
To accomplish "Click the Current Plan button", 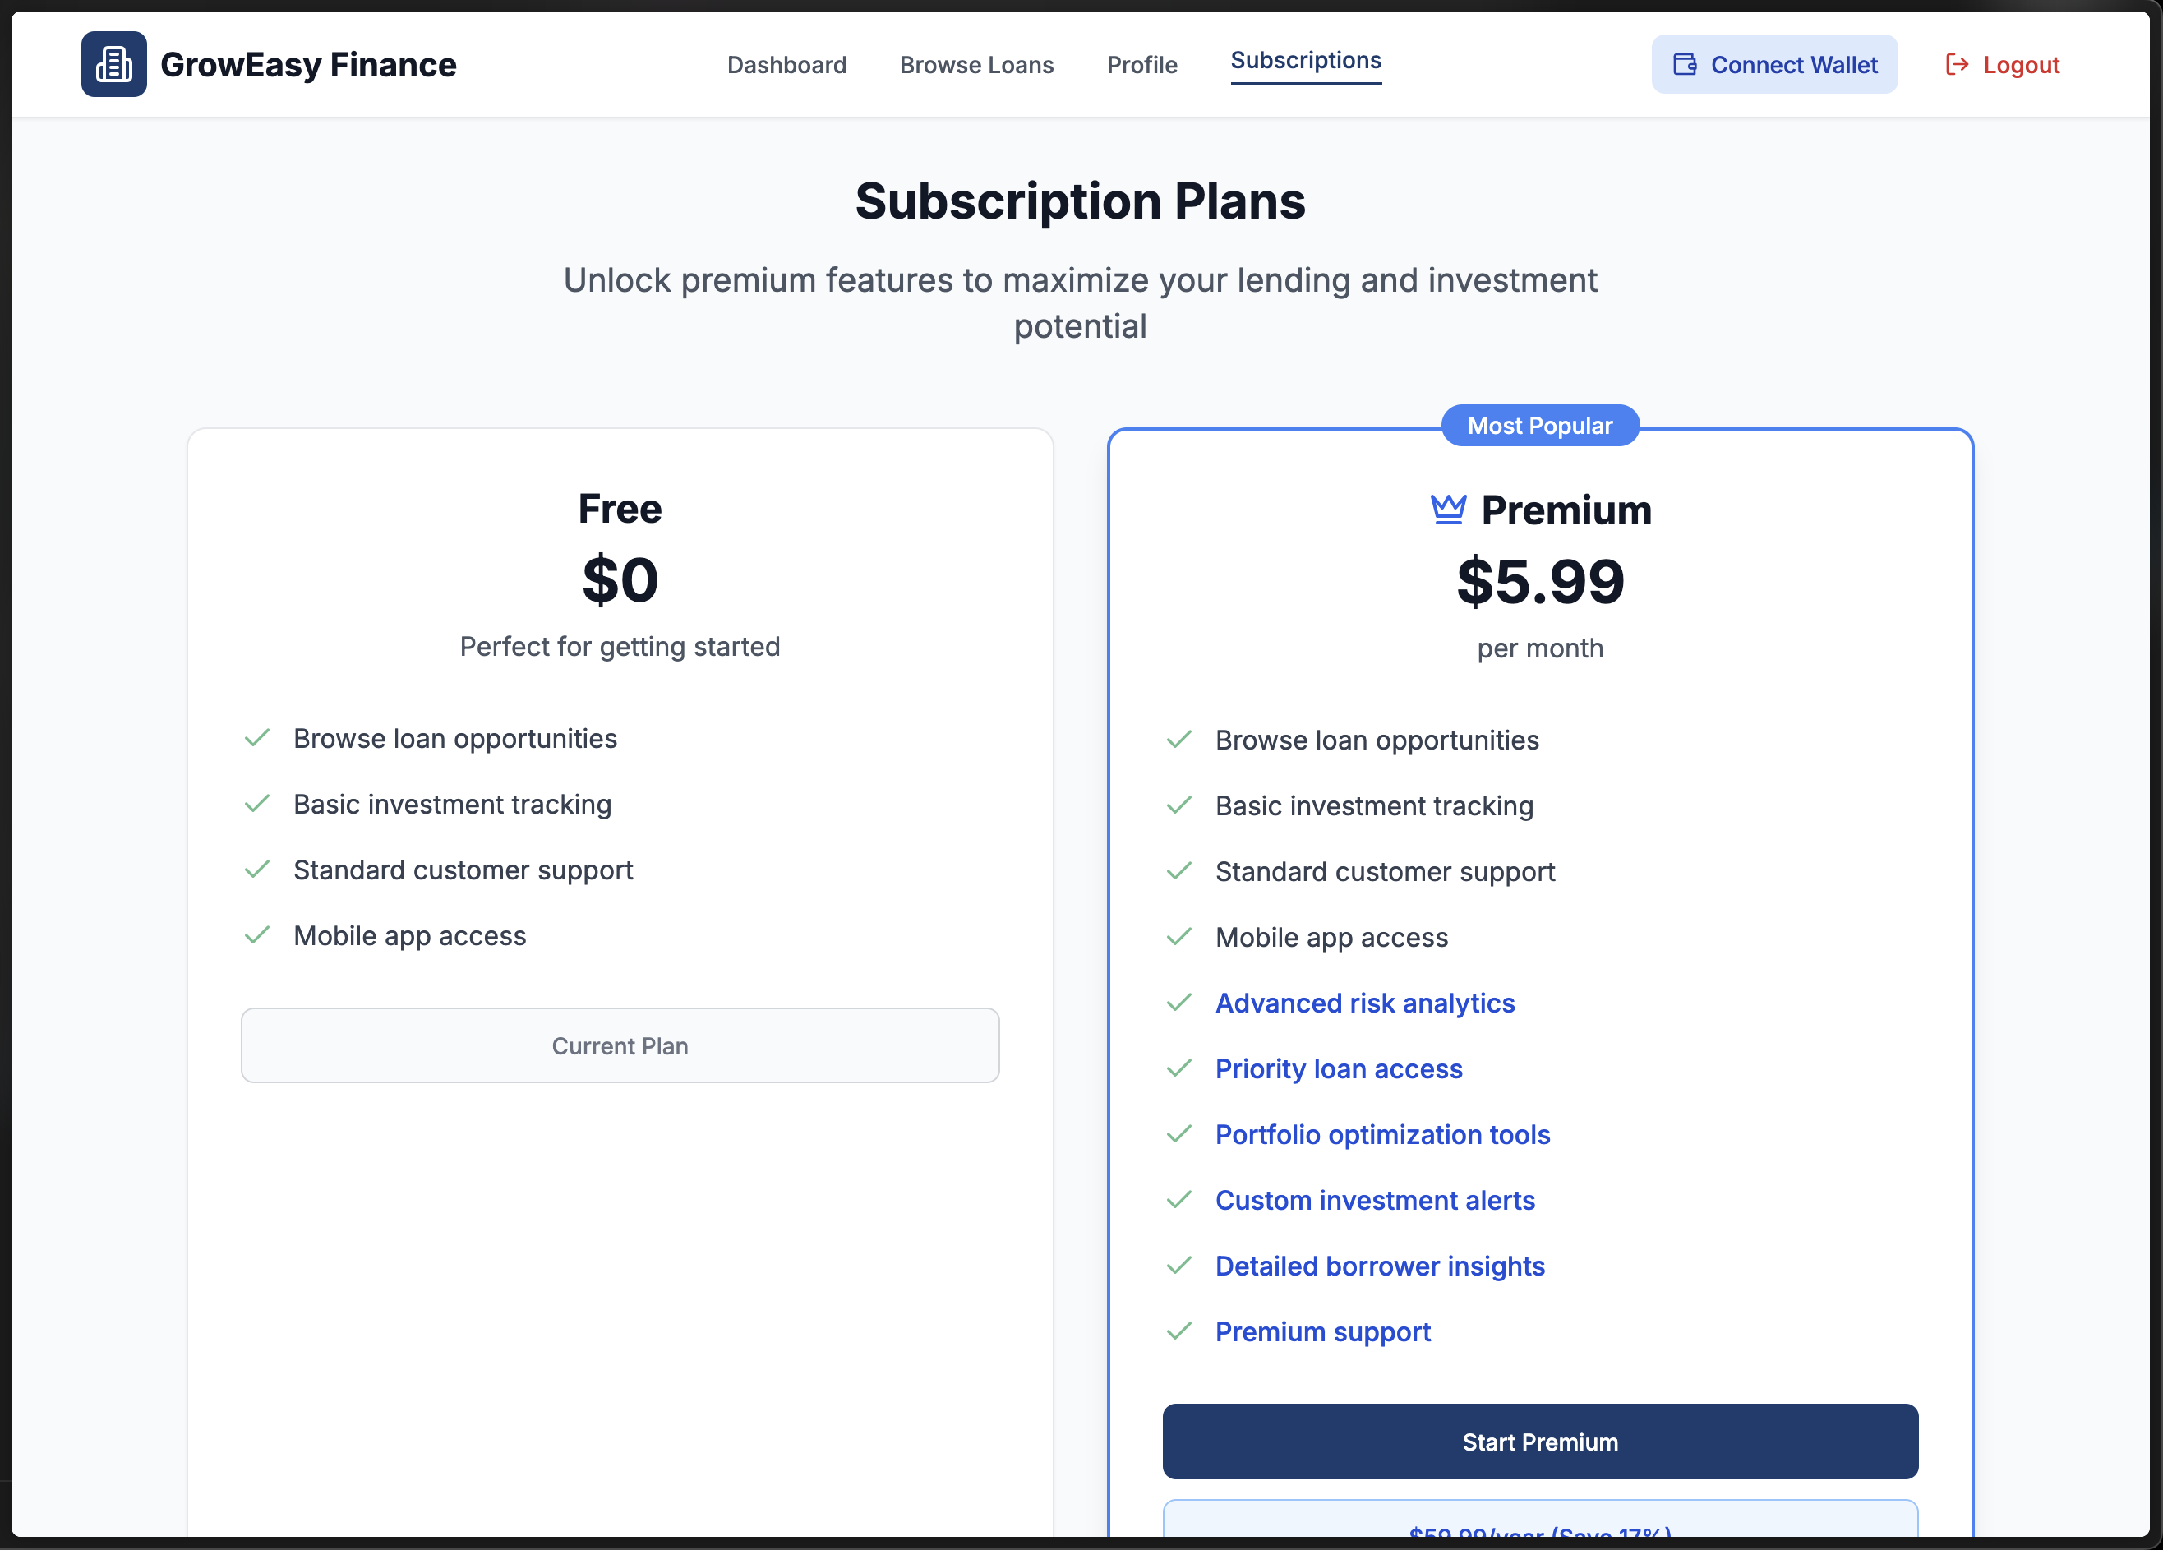I will [620, 1045].
